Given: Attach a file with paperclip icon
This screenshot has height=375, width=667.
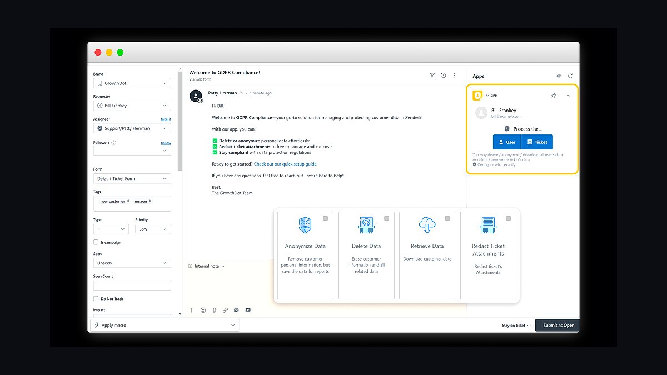Looking at the screenshot, I should click(214, 310).
